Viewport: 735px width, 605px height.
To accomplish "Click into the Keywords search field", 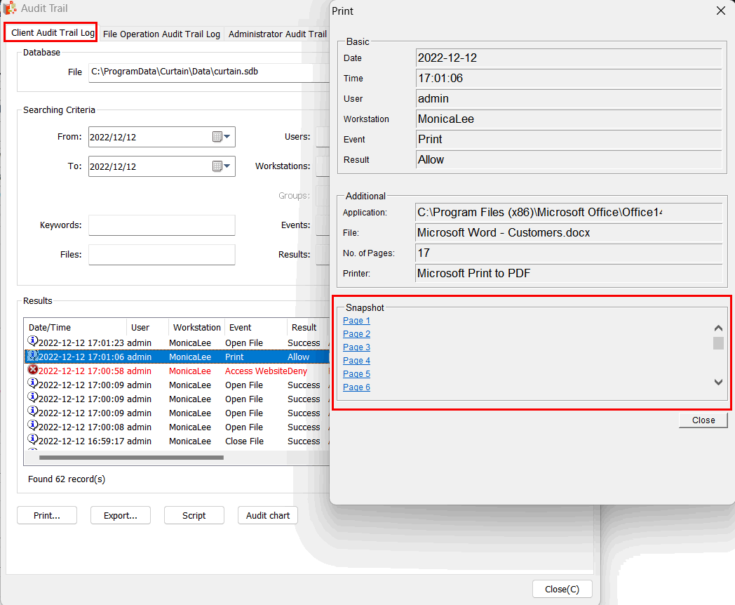I will pos(161,225).
